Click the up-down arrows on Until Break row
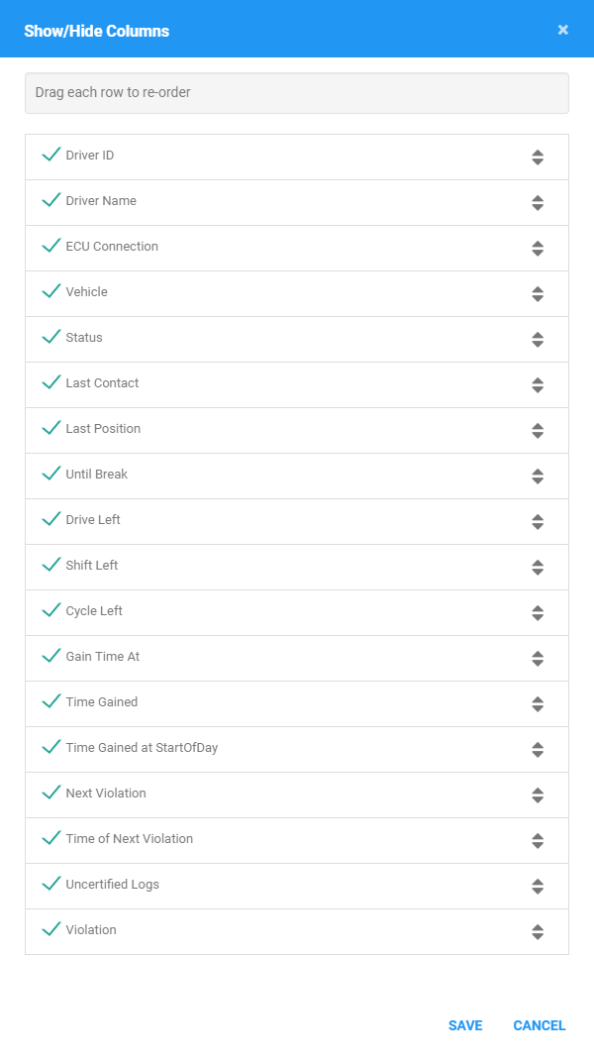This screenshot has width=594, height=1061. 538,477
